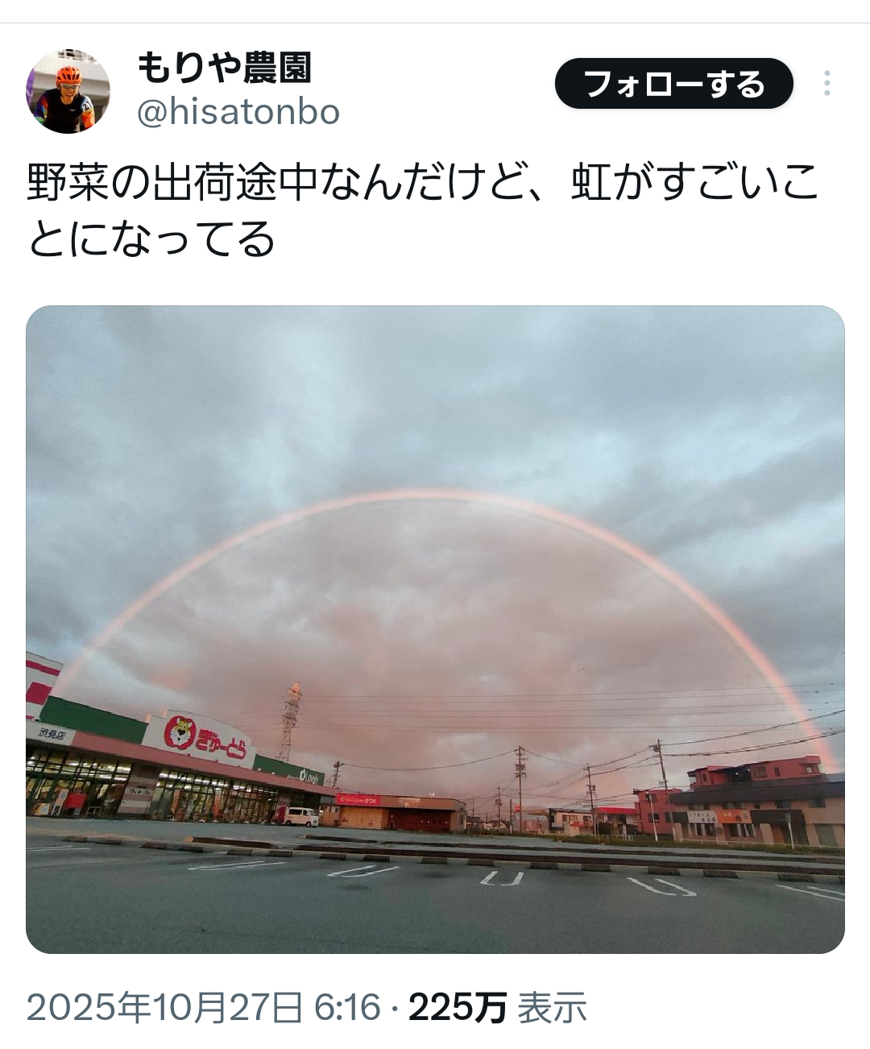Screen dimensions: 870x1049
Task: Open the rainbow photo attachment
Action: pos(435,629)
